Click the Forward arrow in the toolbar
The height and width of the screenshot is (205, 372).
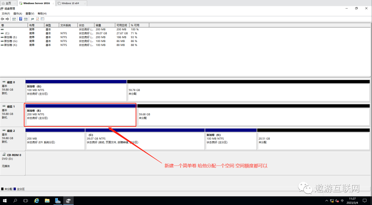(x=7, y=19)
